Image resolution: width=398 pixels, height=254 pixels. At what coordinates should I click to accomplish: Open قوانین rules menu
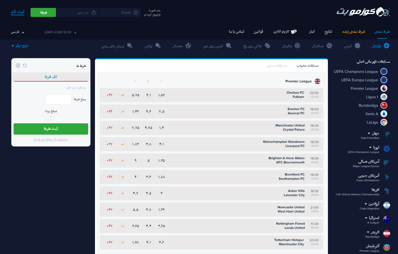tap(258, 32)
